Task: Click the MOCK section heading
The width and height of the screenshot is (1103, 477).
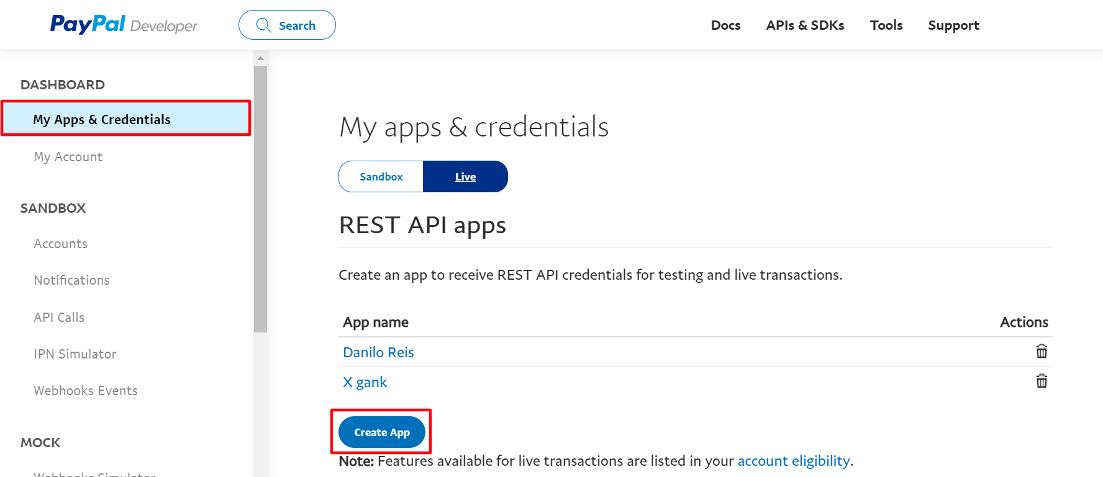Action: [x=40, y=443]
